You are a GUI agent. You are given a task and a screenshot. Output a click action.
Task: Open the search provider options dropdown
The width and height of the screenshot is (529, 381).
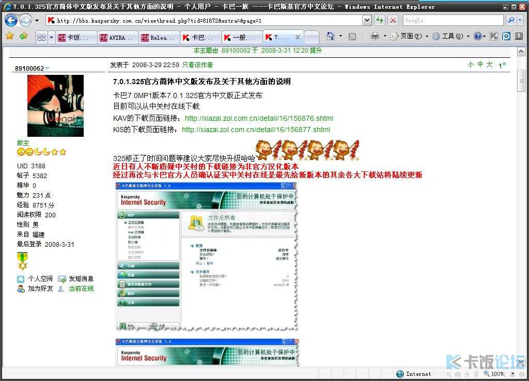click(520, 21)
